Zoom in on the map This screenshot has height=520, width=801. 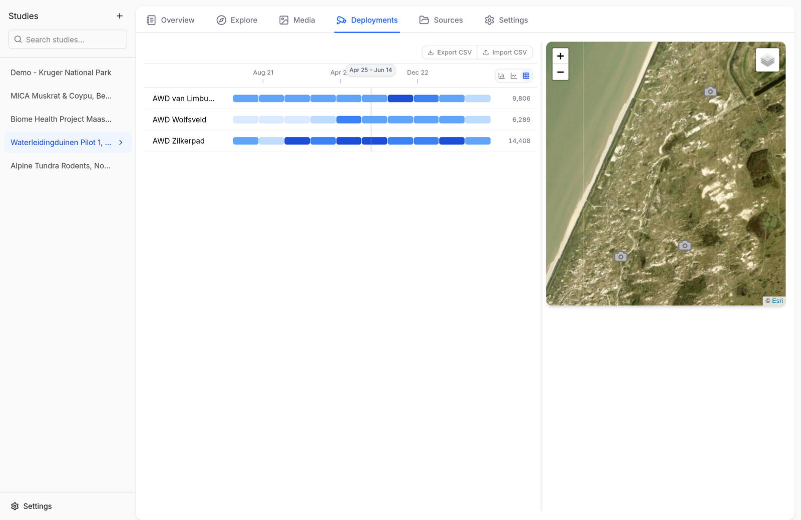(561, 56)
